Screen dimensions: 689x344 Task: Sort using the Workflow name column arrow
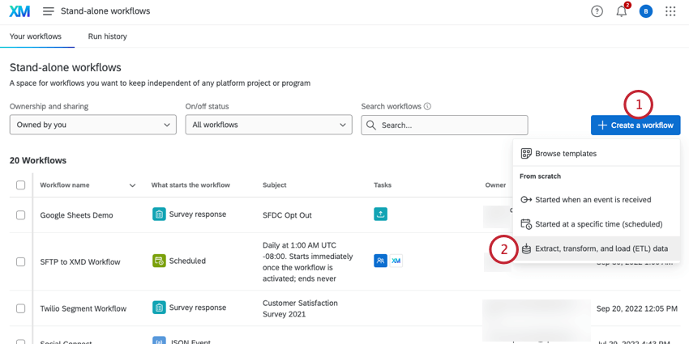point(132,185)
